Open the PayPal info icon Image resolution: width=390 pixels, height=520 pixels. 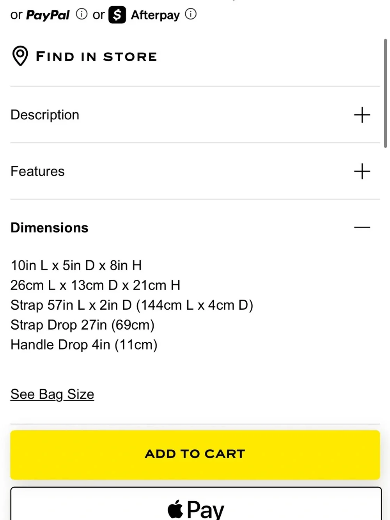[82, 14]
